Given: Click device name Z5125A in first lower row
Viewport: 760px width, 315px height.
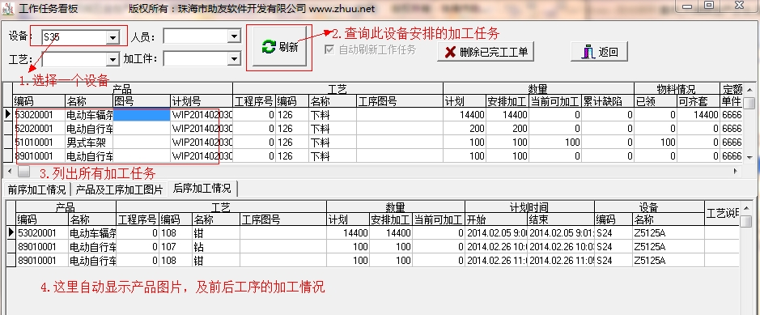Looking at the screenshot, I should pos(669,232).
